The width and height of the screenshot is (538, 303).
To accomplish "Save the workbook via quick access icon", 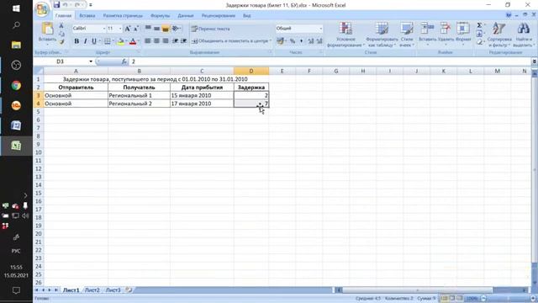I will [56, 5].
